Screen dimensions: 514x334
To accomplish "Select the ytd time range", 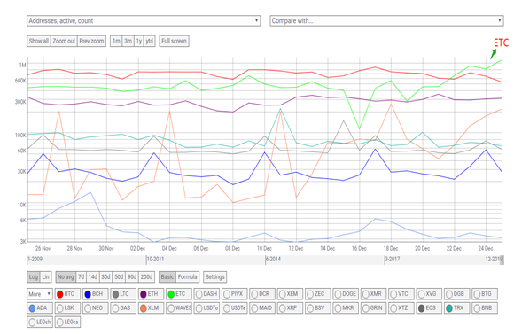I will pos(149,42).
